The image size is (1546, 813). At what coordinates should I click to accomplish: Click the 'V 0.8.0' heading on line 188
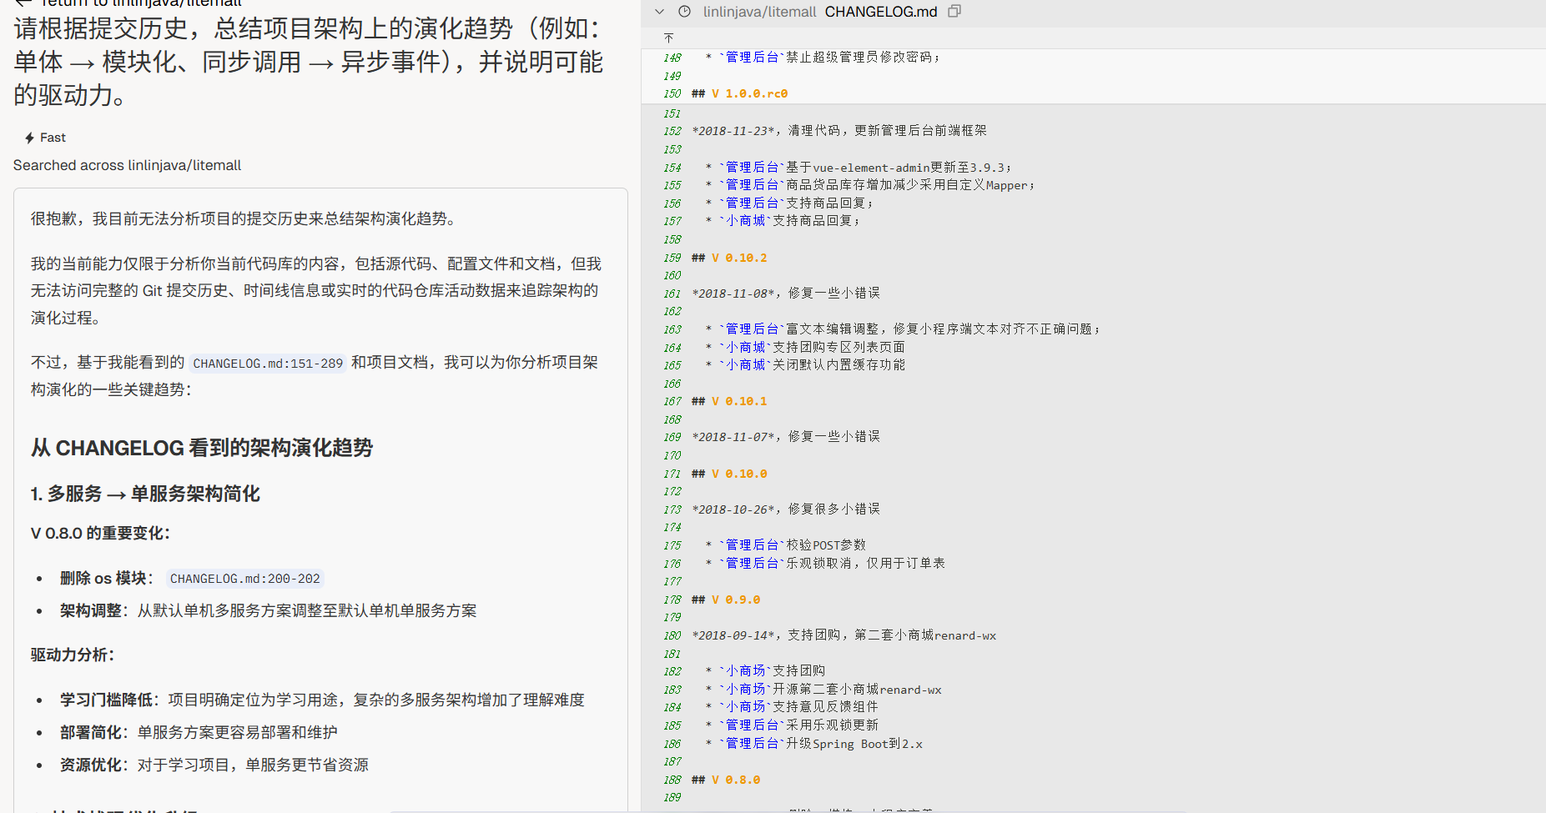[735, 780]
